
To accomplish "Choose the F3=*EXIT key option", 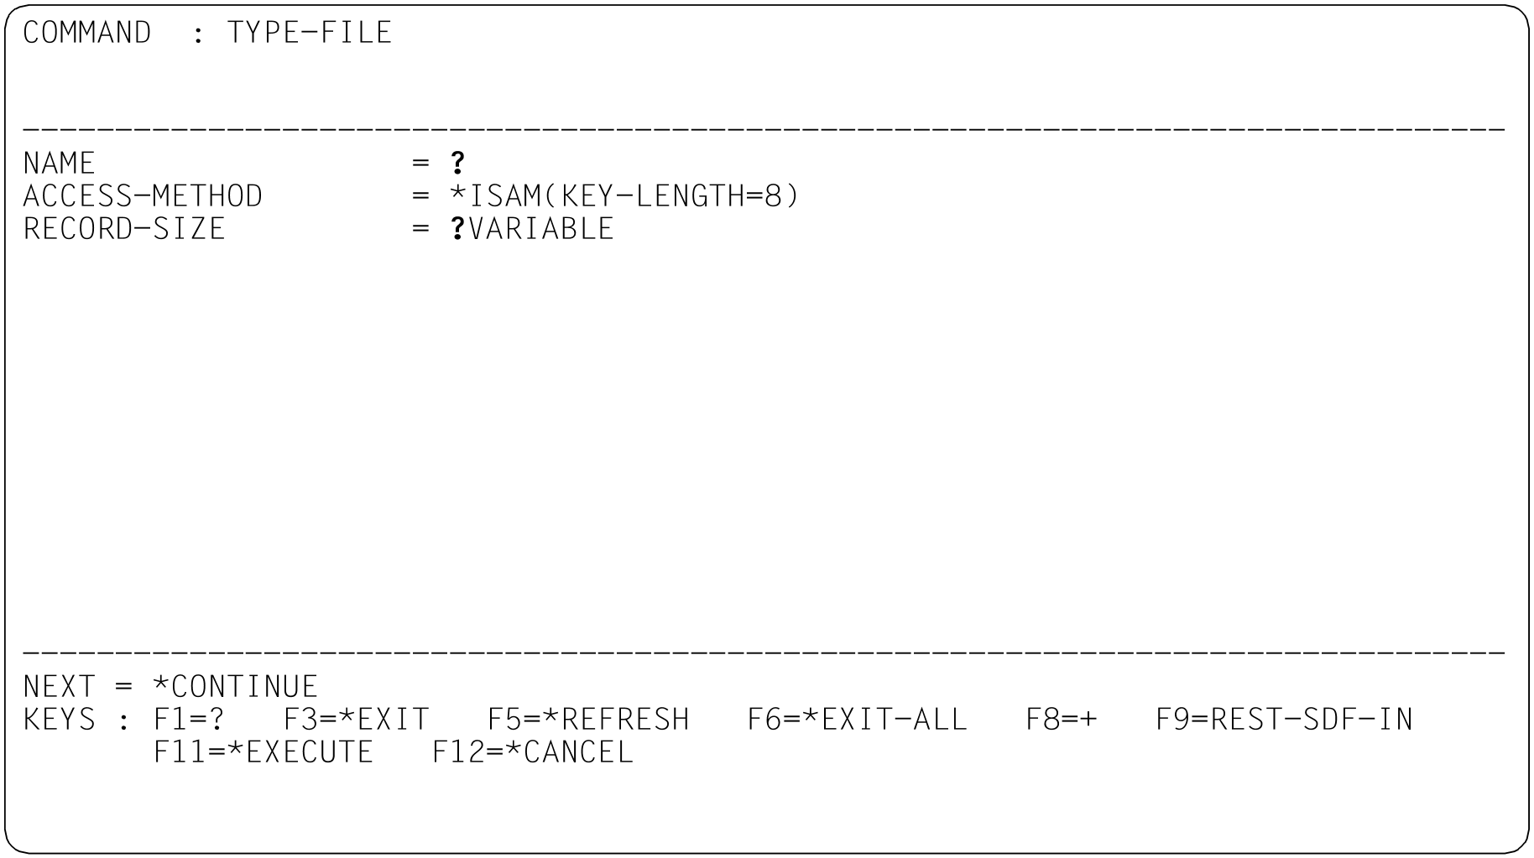I will click(356, 720).
